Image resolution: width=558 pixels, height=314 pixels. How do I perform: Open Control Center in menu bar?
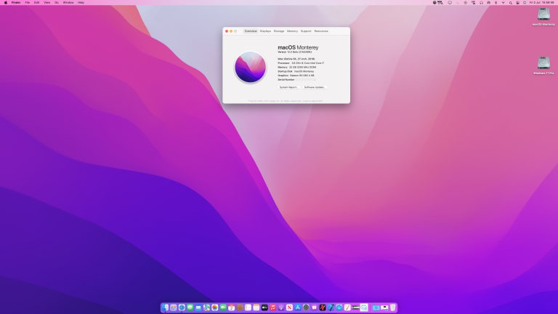[518, 2]
